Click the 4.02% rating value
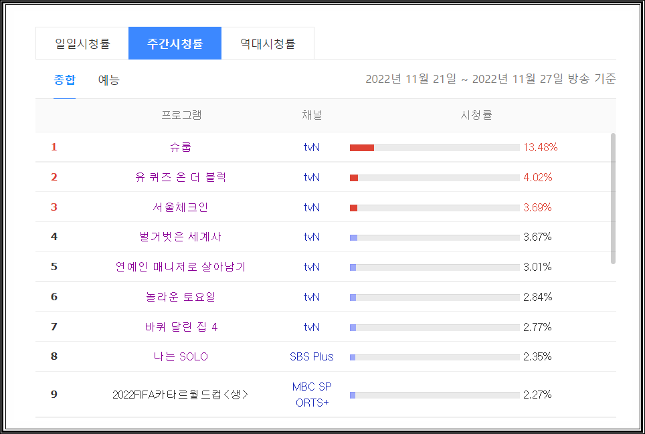 tap(538, 177)
